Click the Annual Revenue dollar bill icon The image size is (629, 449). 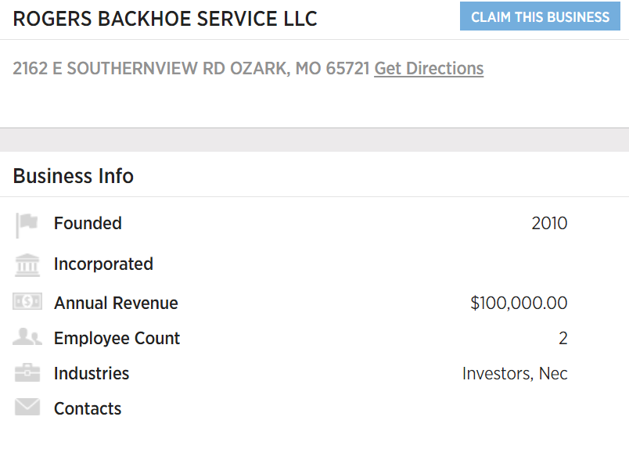27,301
